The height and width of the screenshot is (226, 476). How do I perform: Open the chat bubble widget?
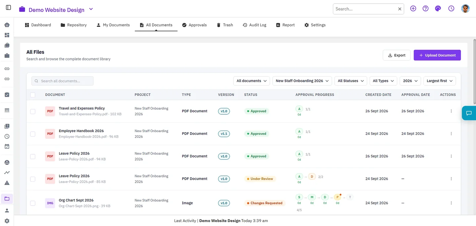point(469,113)
